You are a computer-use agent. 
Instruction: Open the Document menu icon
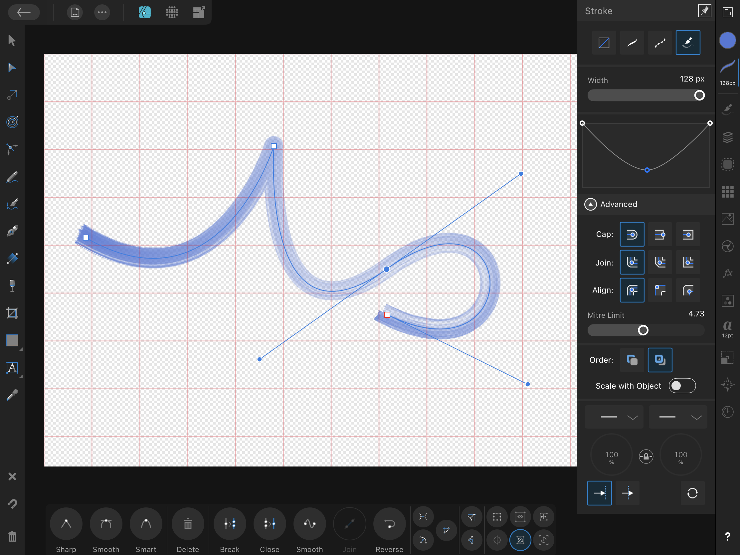point(75,12)
